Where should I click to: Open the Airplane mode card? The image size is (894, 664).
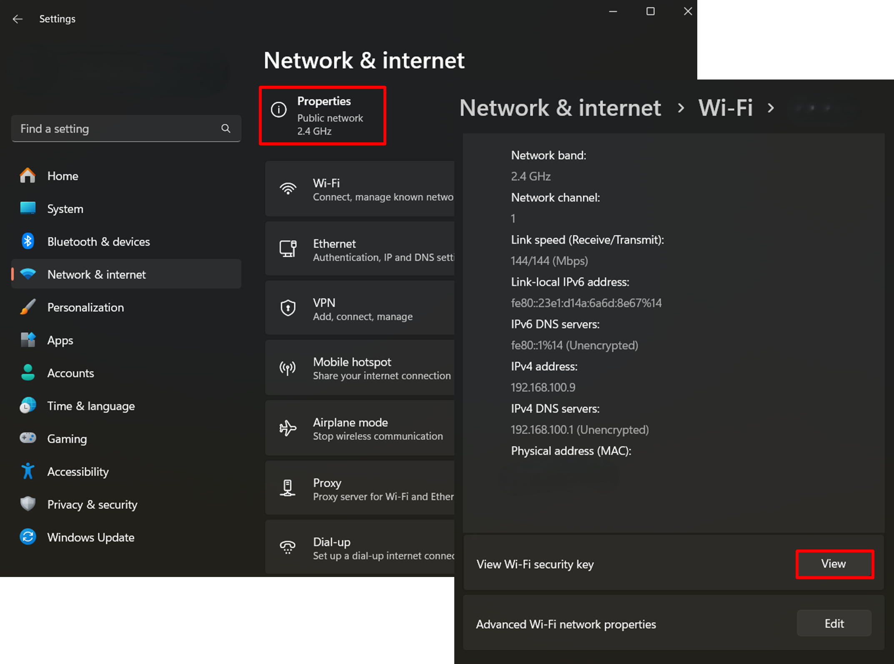tap(360, 428)
